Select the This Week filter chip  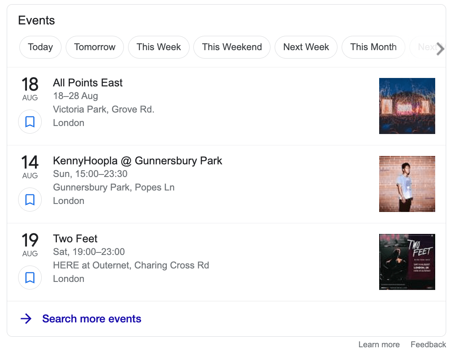coord(159,47)
